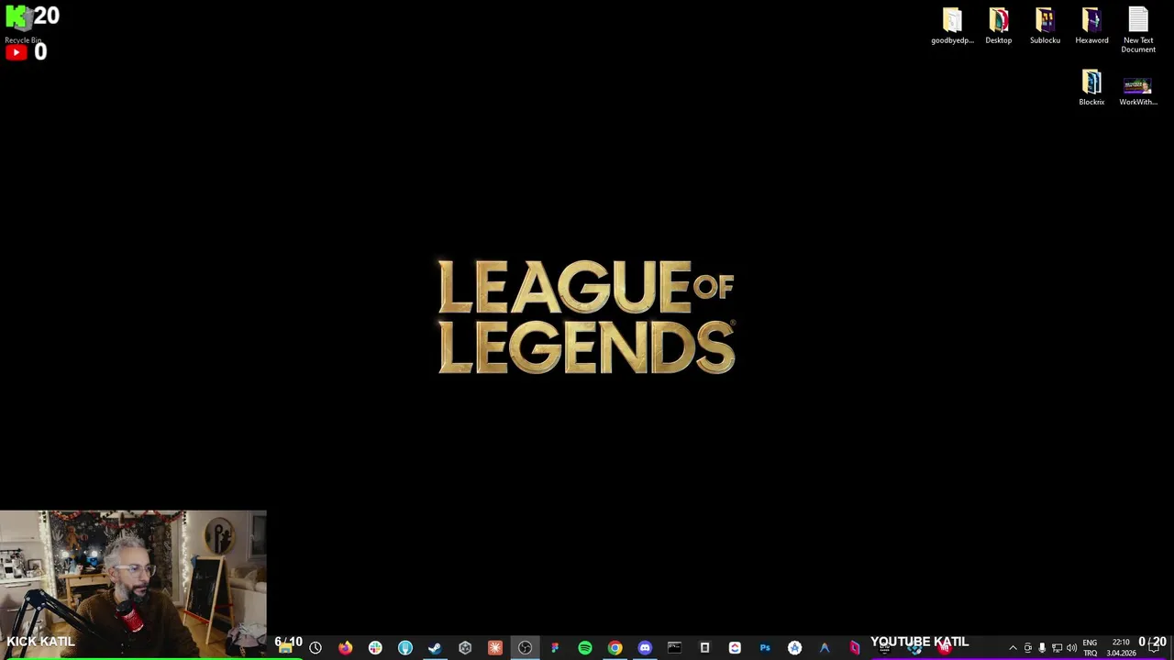Select the Blockrix folder icon
This screenshot has width=1174, height=660.
[x=1091, y=88]
